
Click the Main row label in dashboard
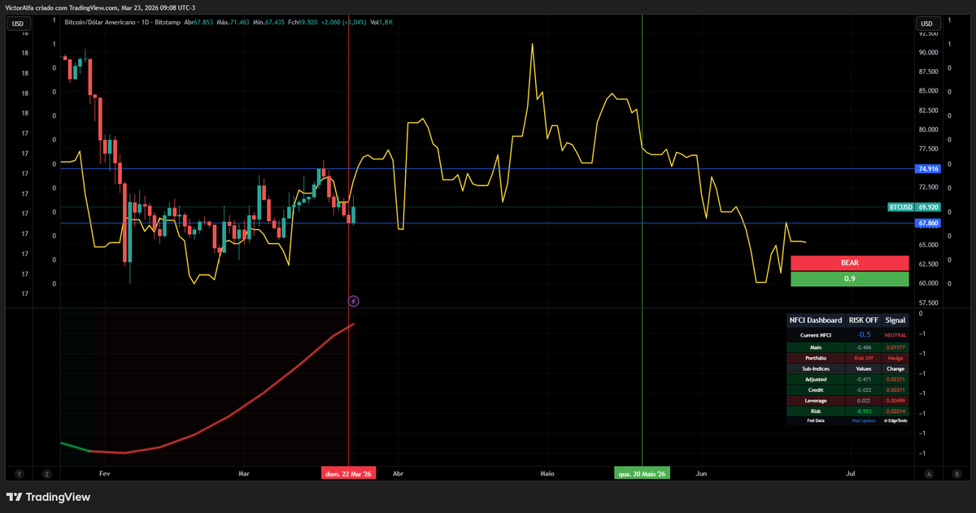pos(816,347)
